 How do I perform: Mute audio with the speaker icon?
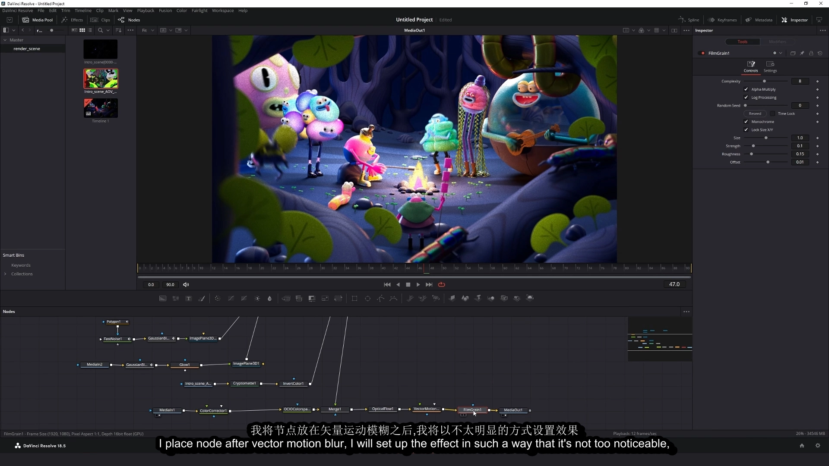[186, 285]
